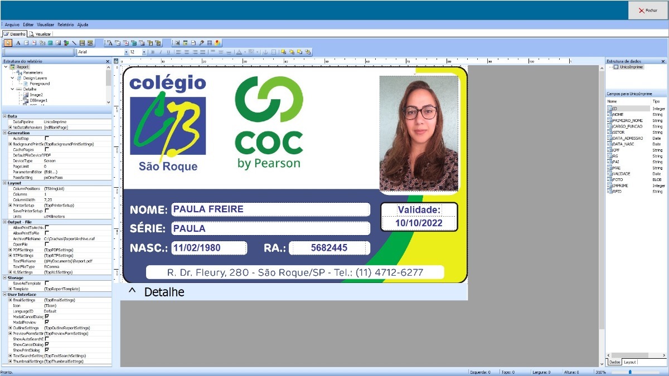Enable the AllowPrintToFile checkbox

point(47,233)
